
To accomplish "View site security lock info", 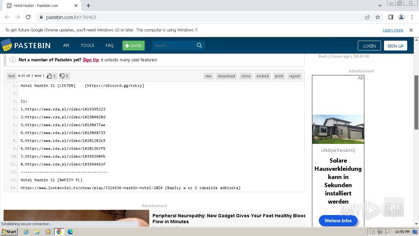I will click(x=41, y=17).
